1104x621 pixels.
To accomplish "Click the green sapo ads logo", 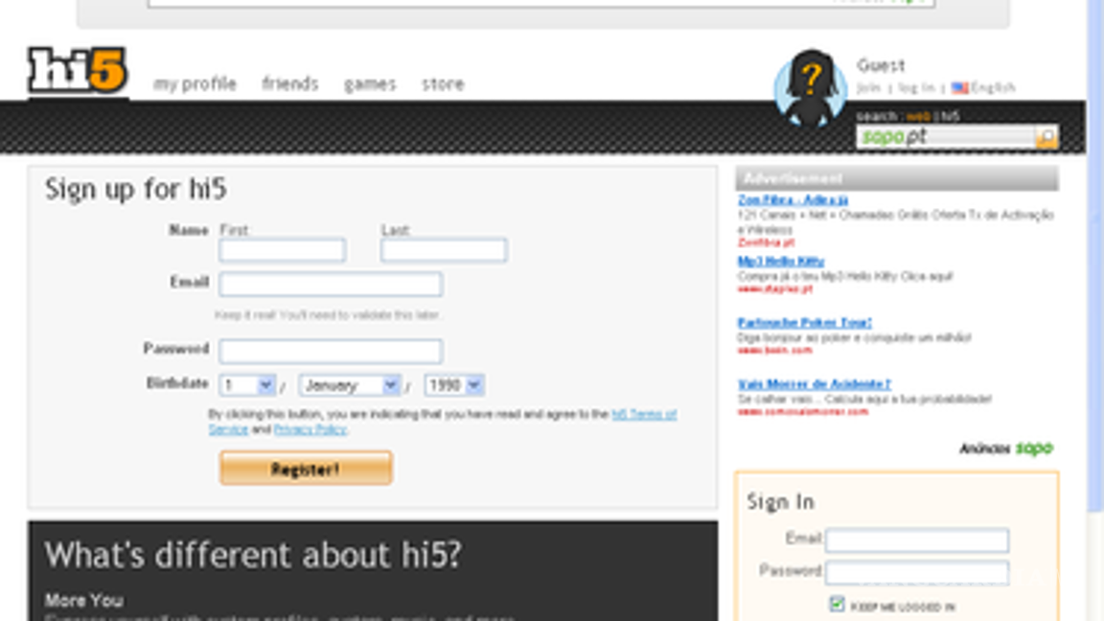I will 1034,448.
